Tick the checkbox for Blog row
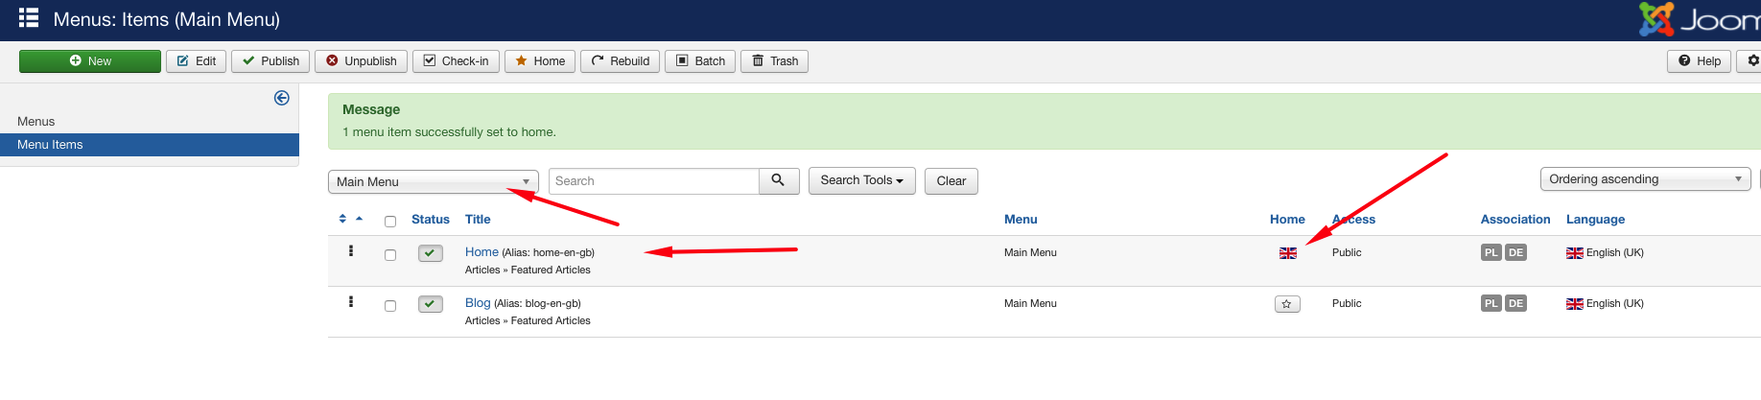This screenshot has width=1761, height=400. point(390,306)
